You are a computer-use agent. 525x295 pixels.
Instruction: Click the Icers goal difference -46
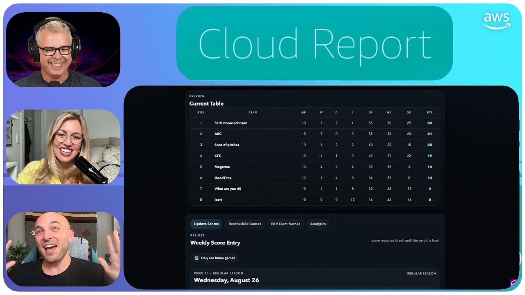tap(409, 200)
